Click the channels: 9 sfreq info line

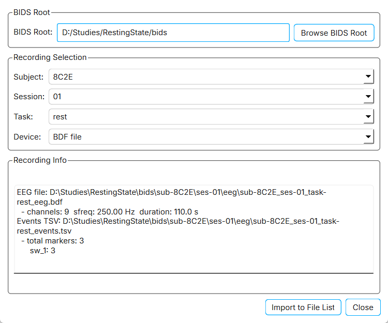coord(110,212)
